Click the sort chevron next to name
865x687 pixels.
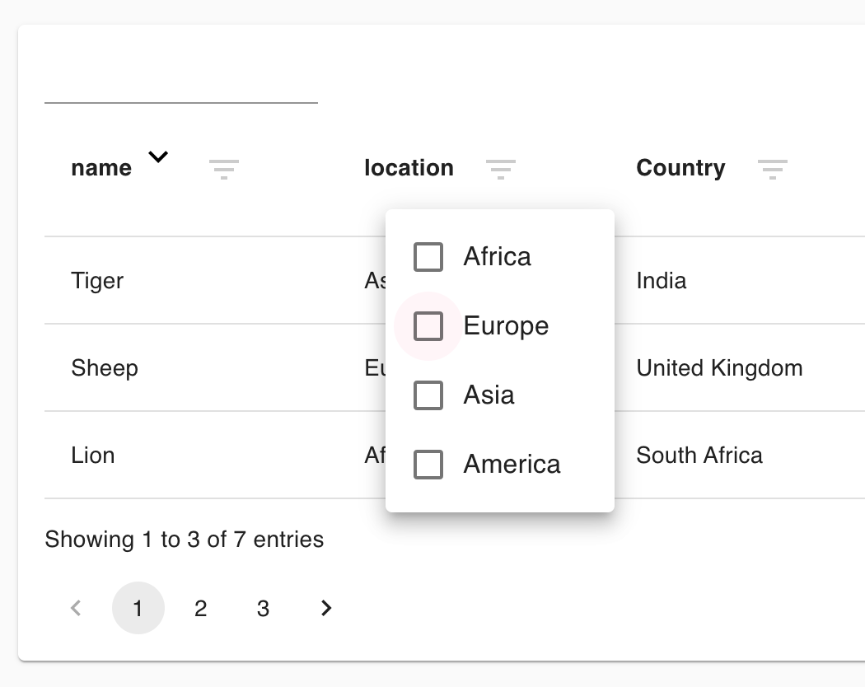pos(158,157)
